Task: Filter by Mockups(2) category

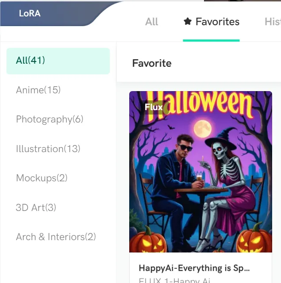Action: 42,178
